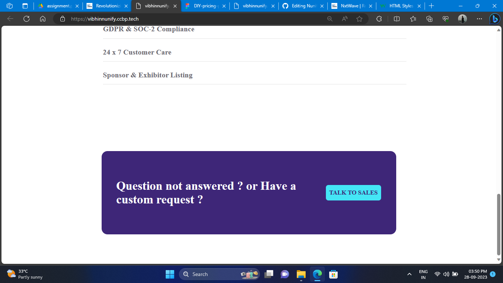503x283 pixels.
Task: Go to browser home page
Action: click(x=43, y=18)
